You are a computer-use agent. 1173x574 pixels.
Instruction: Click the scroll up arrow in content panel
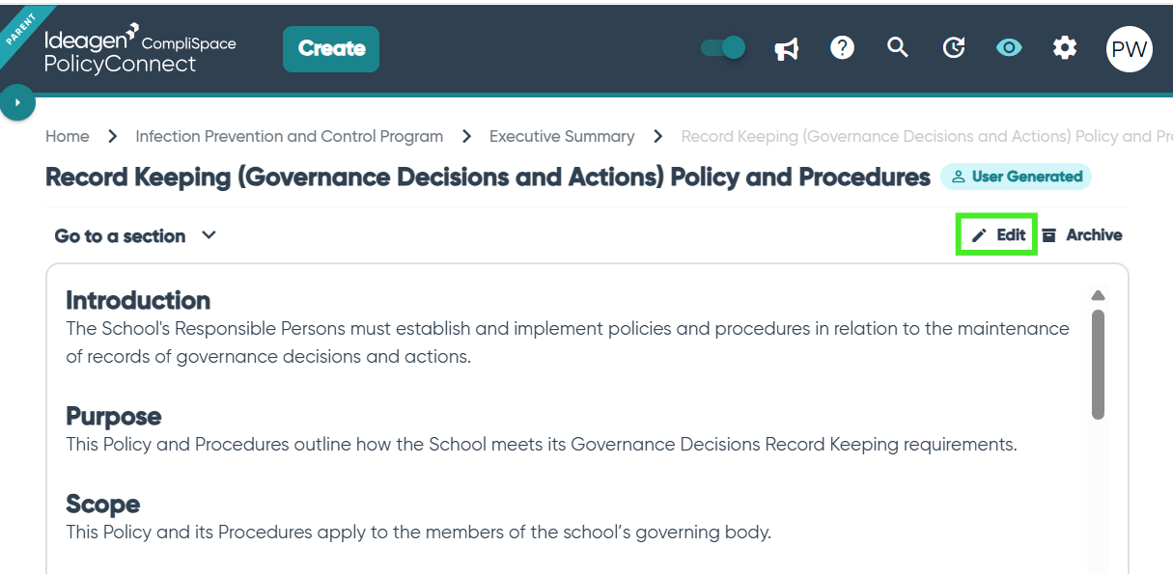[1098, 296]
